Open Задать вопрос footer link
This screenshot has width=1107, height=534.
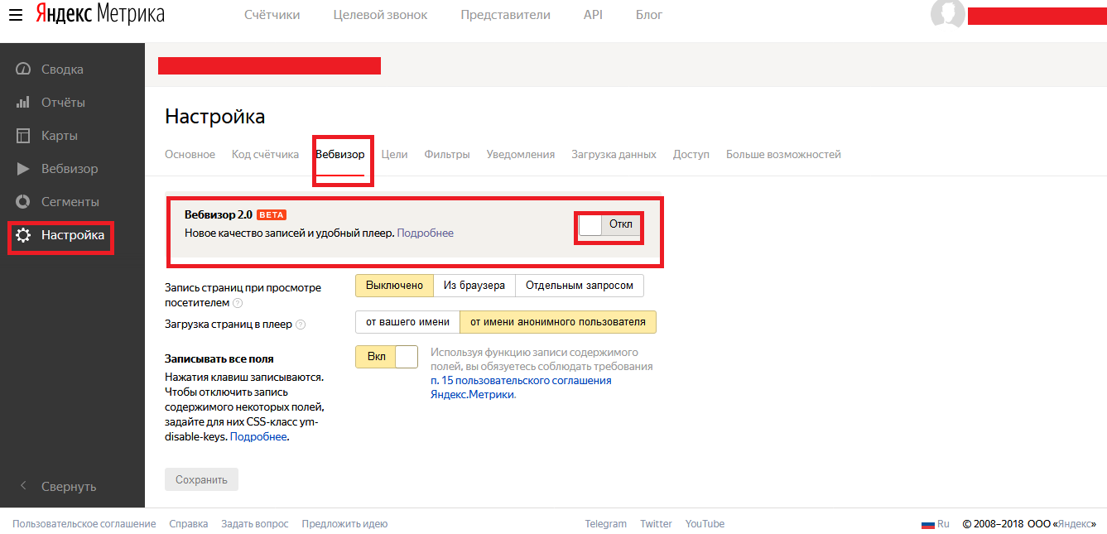point(255,524)
